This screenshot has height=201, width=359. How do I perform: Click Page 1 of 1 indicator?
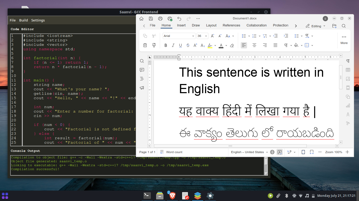147,152
